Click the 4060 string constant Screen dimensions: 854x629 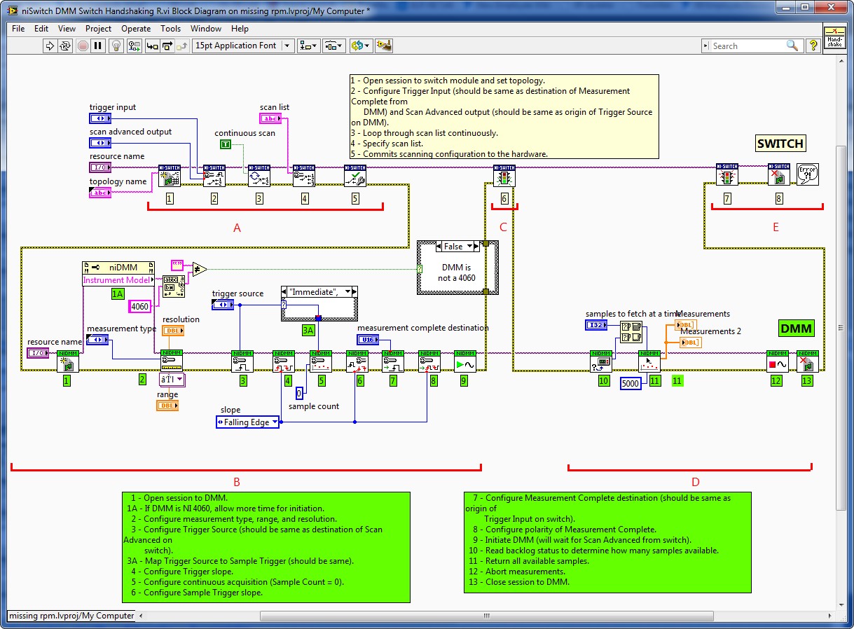[x=139, y=306]
